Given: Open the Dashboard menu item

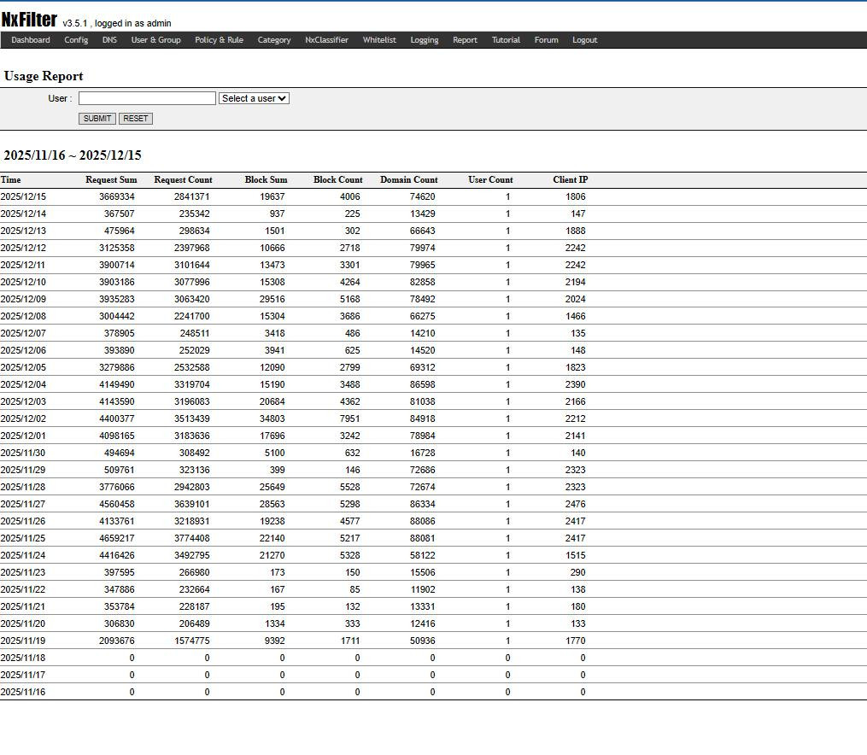Looking at the screenshot, I should click(x=31, y=40).
